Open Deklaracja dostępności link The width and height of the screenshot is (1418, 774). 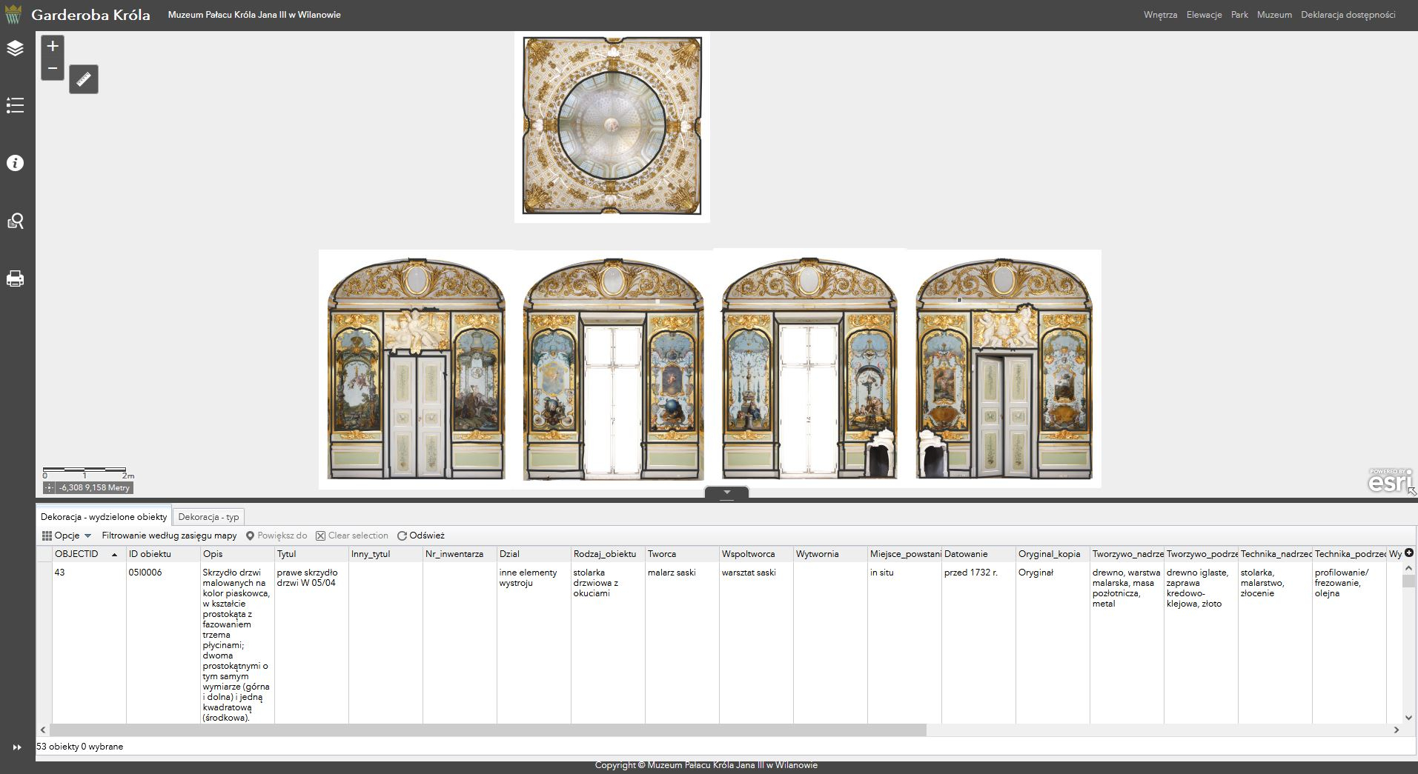(x=1348, y=15)
